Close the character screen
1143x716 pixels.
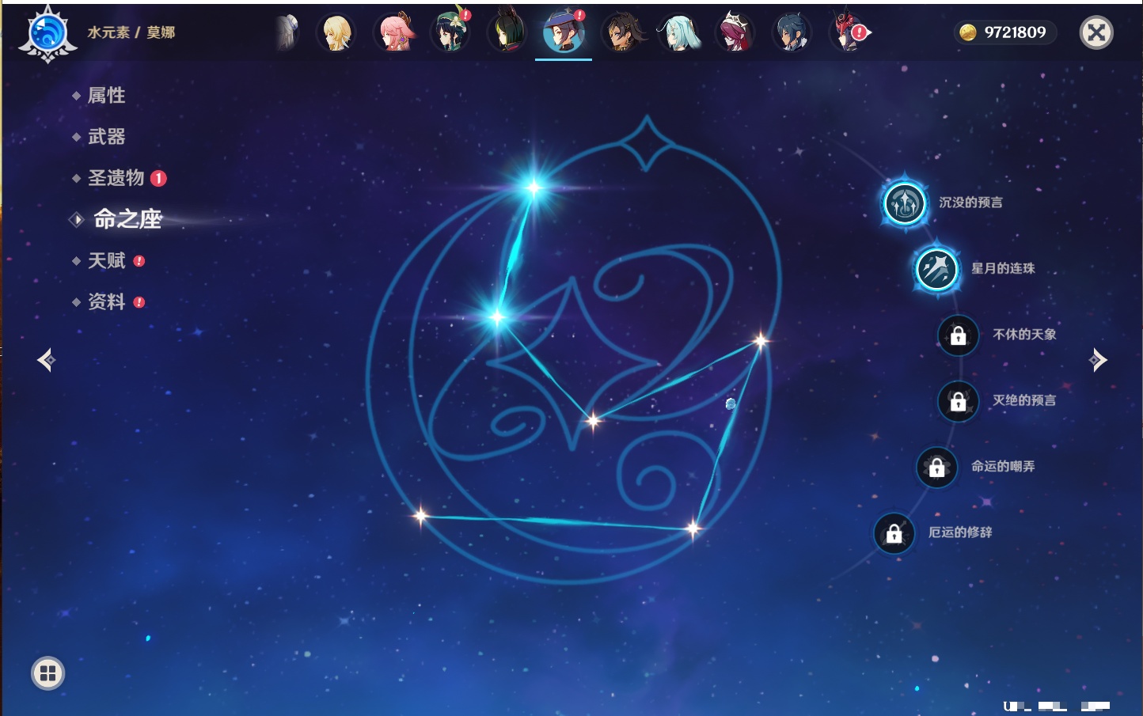1096,32
